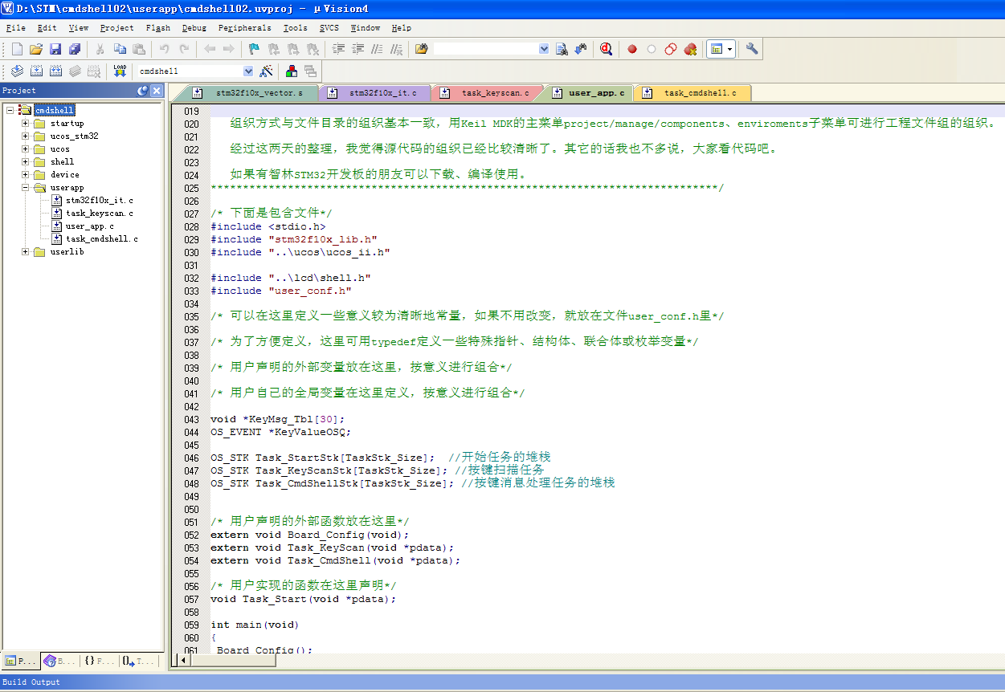Open the Peripherals menu
This screenshot has width=1005, height=692.
(x=245, y=27)
